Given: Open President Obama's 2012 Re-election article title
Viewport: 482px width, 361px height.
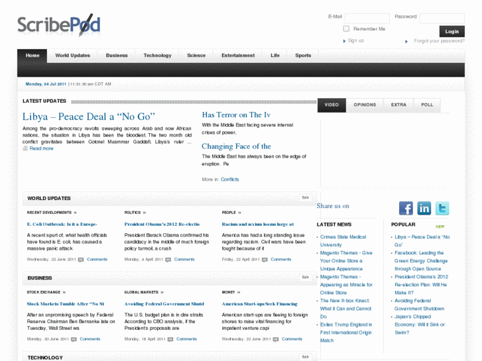Looking at the screenshot, I should 162,225.
